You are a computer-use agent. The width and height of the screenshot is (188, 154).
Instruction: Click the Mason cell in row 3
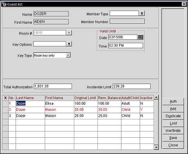[x=60, y=116]
